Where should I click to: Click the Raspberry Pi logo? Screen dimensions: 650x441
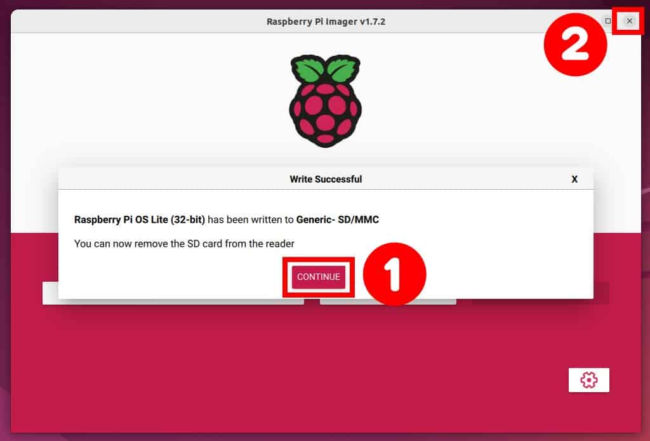click(x=326, y=101)
